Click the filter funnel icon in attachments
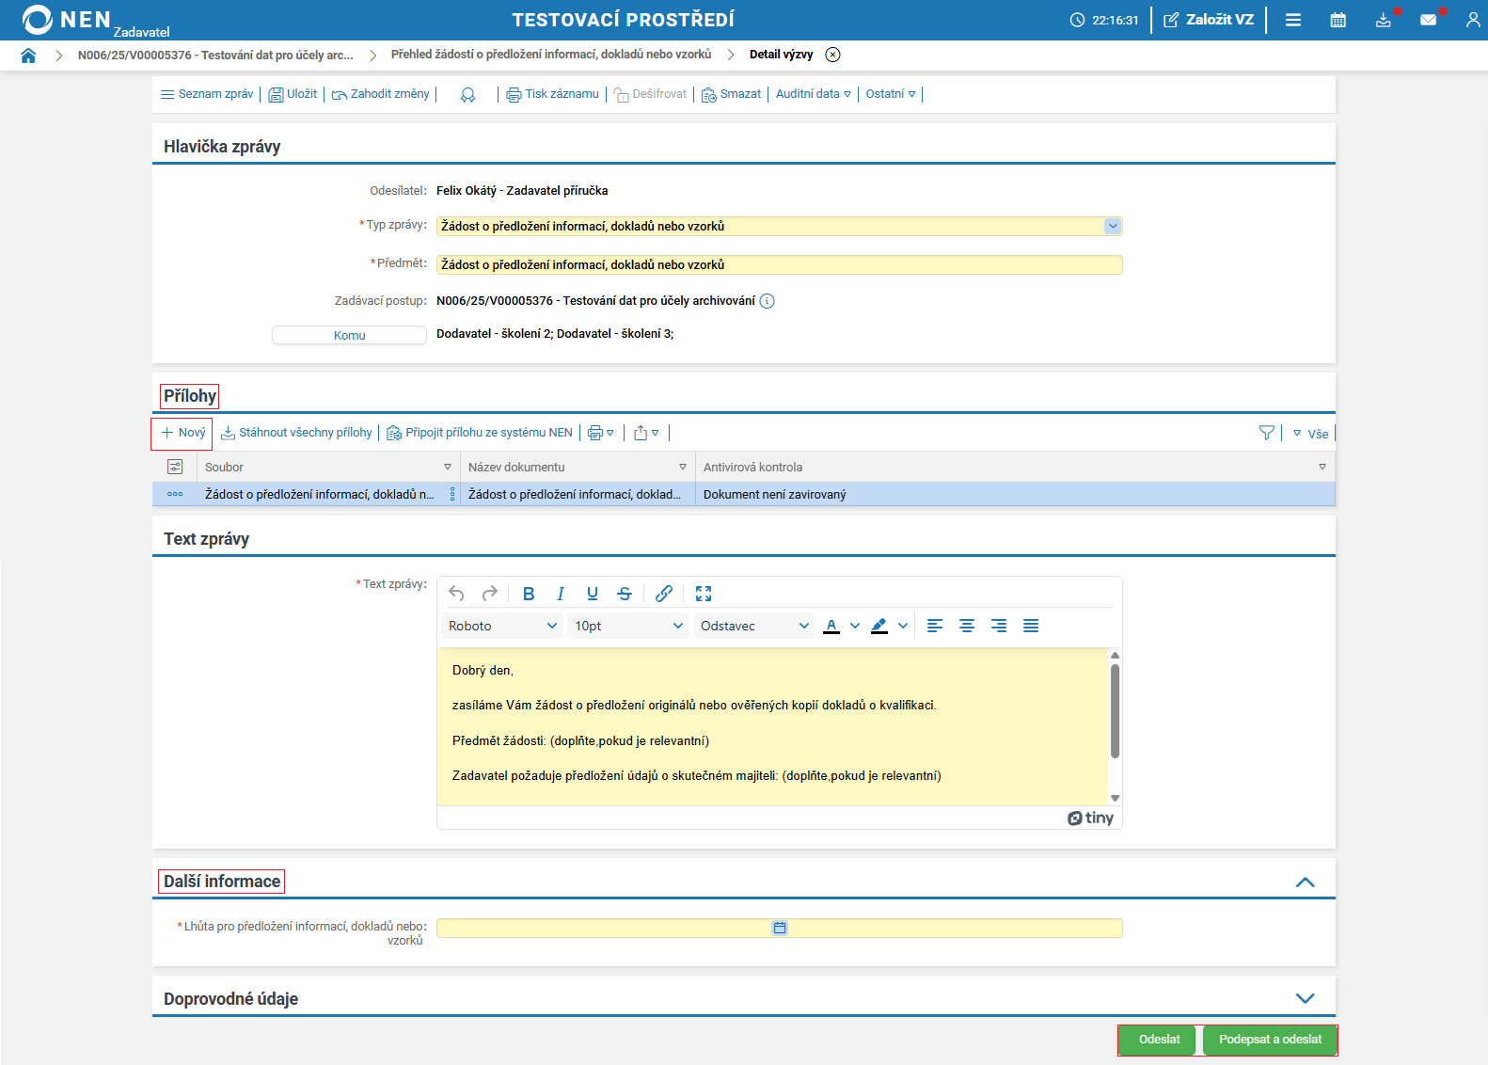The width and height of the screenshot is (1488, 1065). pyautogui.click(x=1266, y=433)
